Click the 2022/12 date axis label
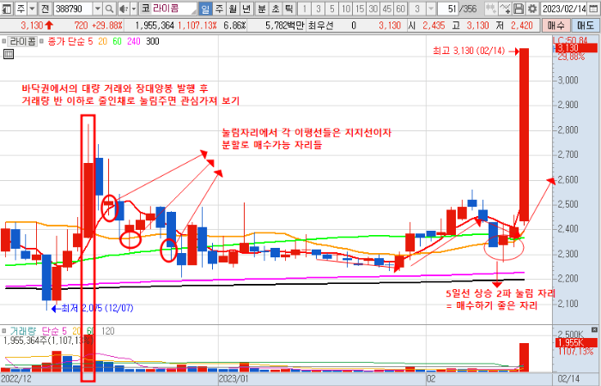 coord(15,379)
